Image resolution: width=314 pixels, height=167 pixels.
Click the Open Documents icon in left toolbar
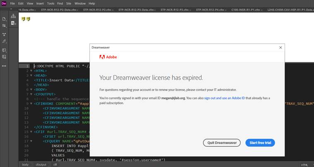pos(4,19)
